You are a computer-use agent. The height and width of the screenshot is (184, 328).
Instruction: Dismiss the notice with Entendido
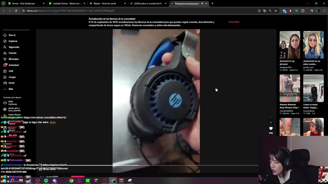pyautogui.click(x=234, y=22)
